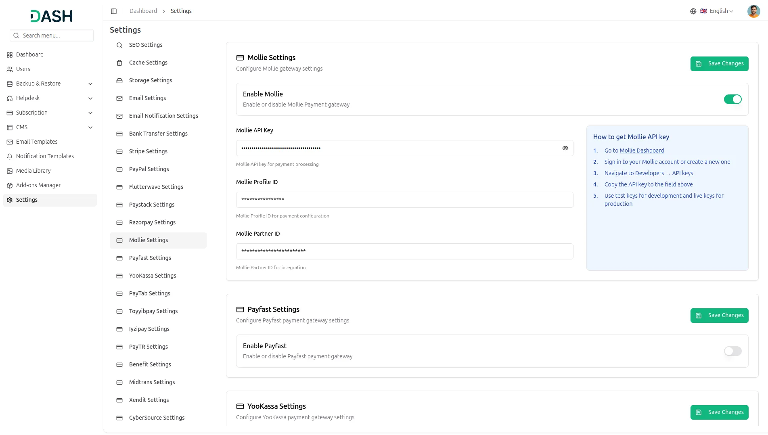
Task: Open the Mollie Dashboard link
Action: (642, 151)
